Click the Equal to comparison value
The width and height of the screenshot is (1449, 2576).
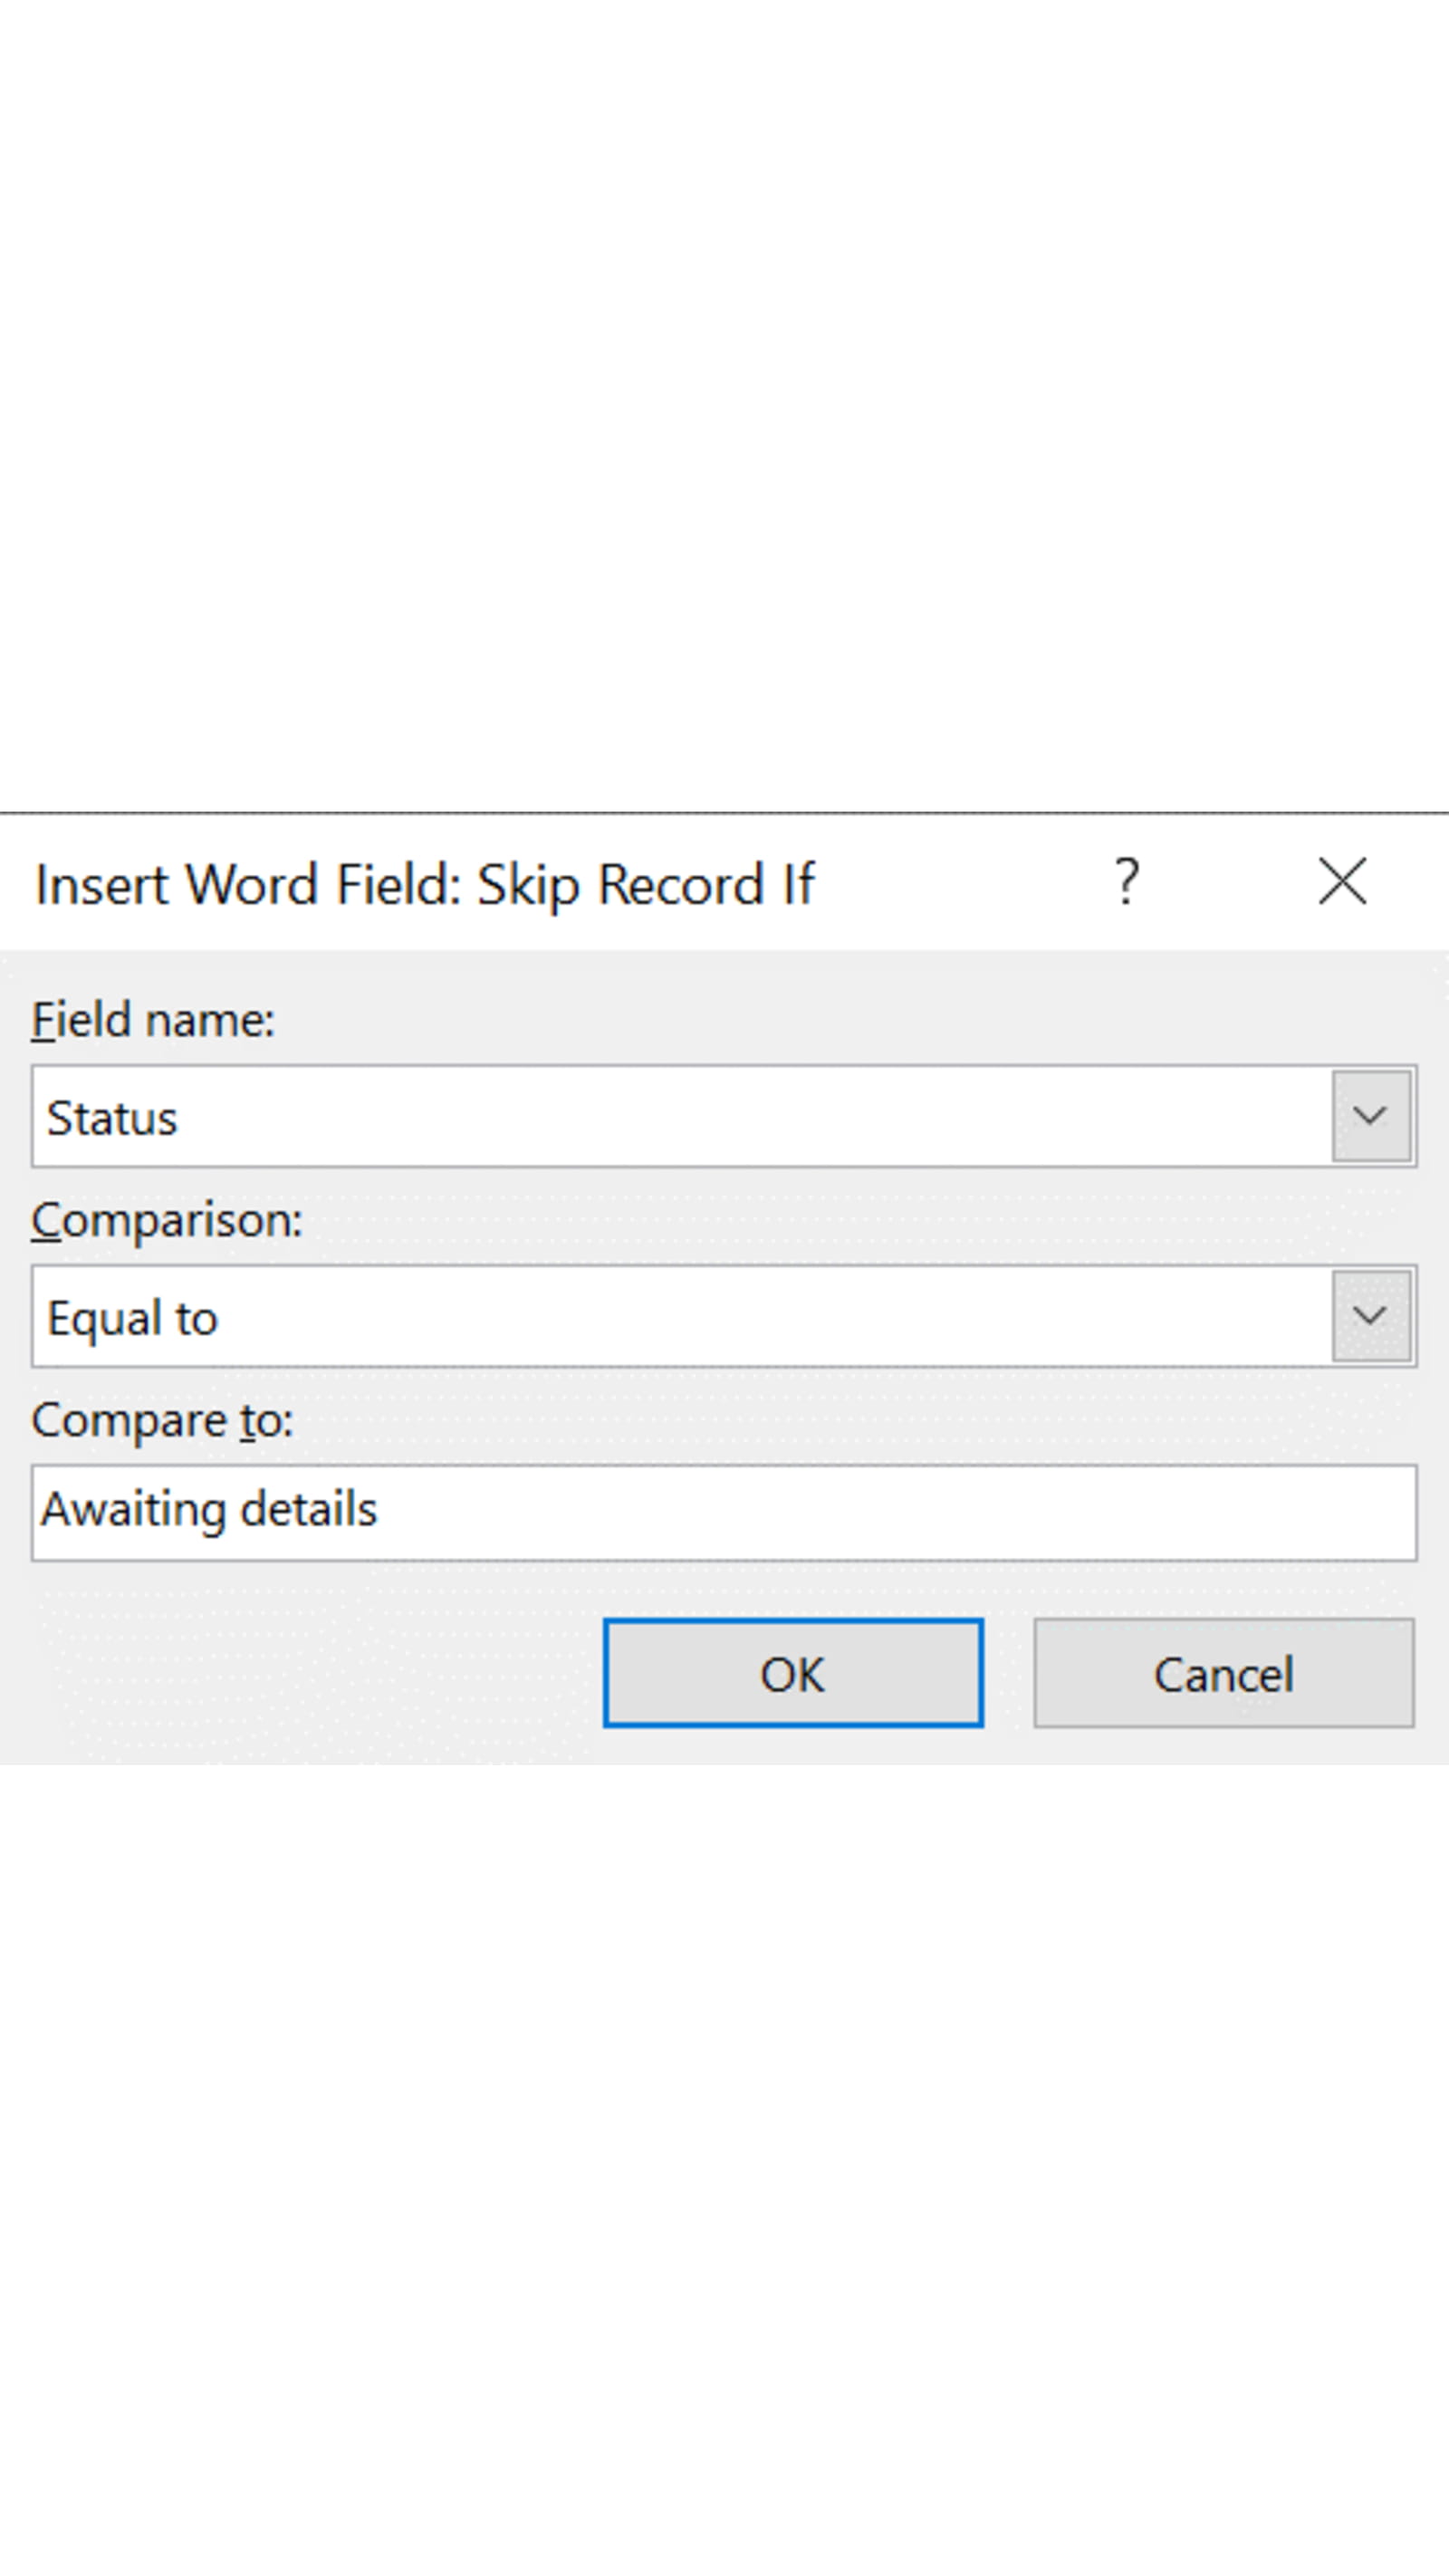(x=133, y=1317)
